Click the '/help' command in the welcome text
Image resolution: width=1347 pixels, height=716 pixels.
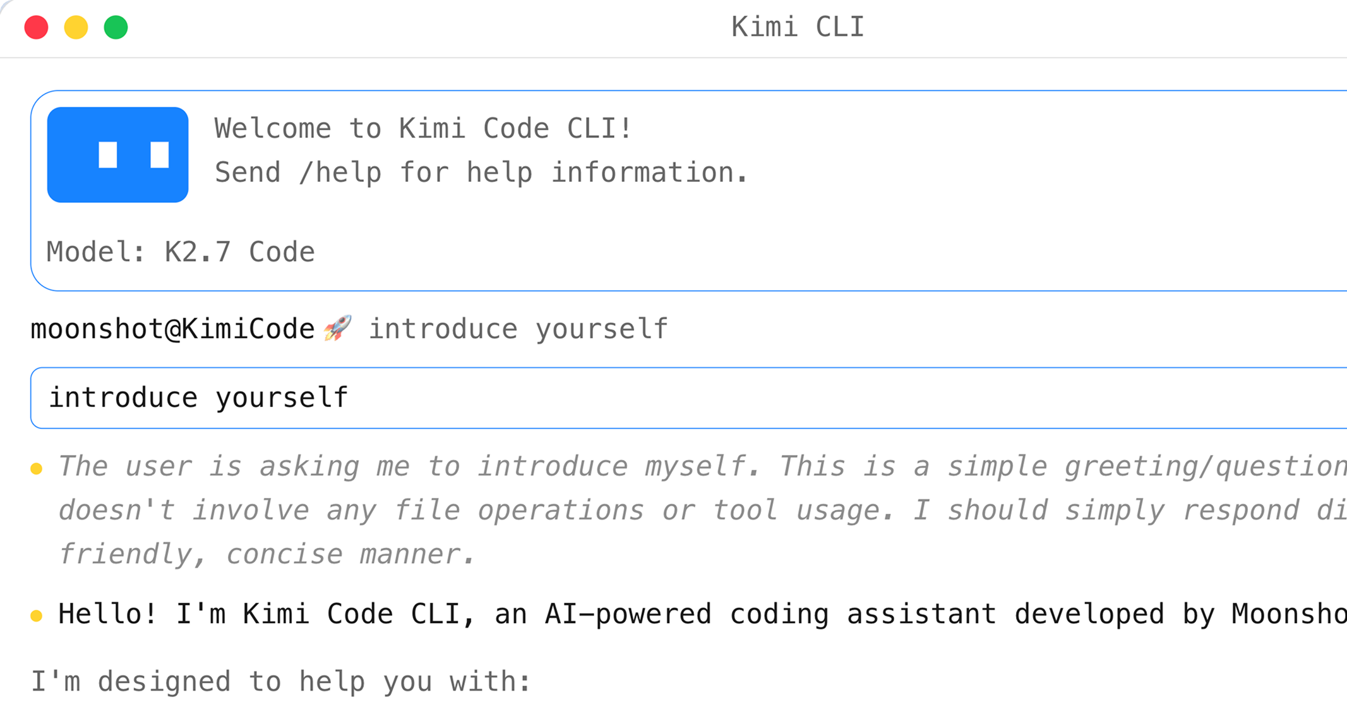[x=340, y=173]
